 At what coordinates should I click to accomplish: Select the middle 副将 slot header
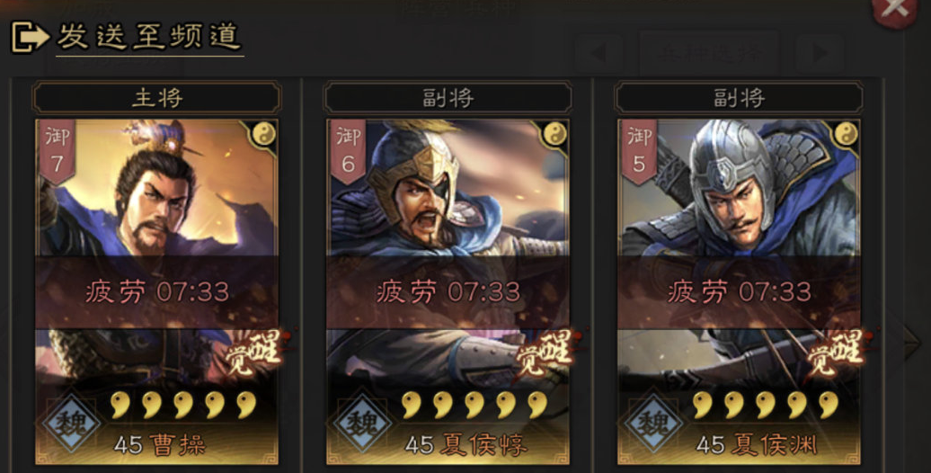point(448,97)
